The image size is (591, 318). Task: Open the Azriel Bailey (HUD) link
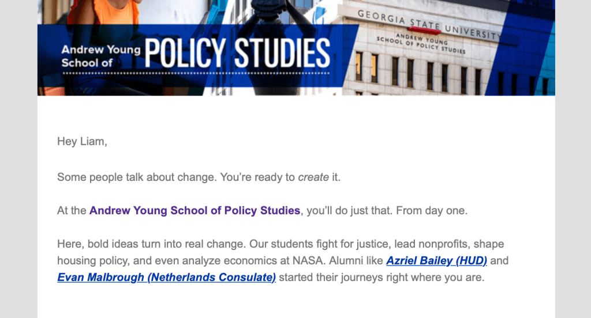pos(436,260)
